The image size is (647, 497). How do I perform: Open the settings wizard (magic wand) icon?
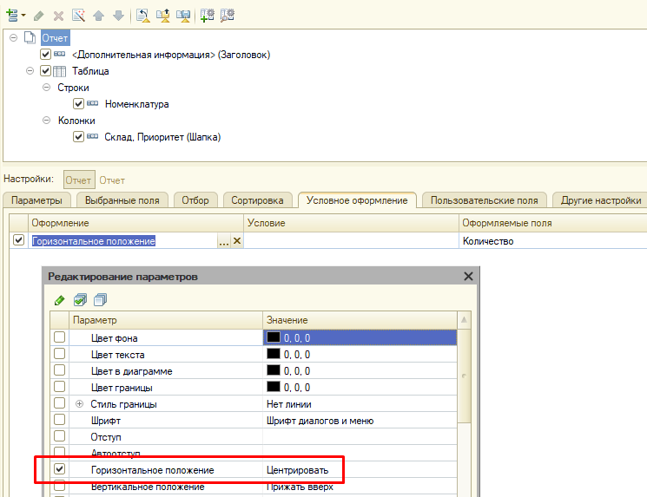pyautogui.click(x=78, y=16)
